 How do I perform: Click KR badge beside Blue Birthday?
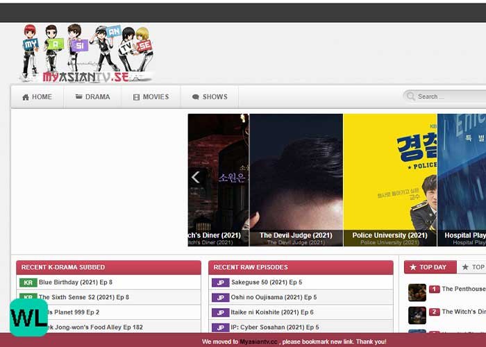pyautogui.click(x=28, y=282)
